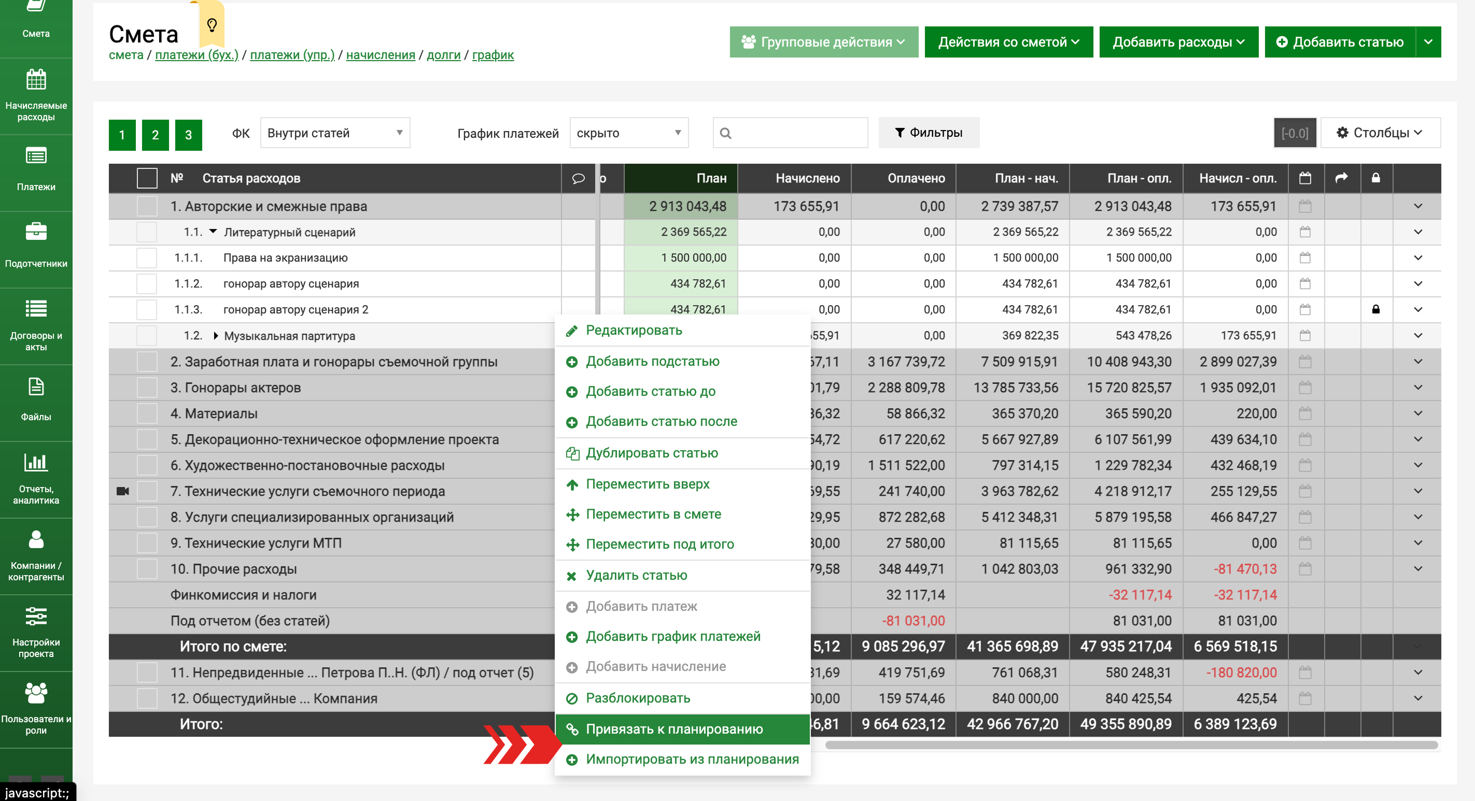Viewport: 1475px width, 801px height.
Task: Open row menu chevron for Материалы
Action: pyautogui.click(x=1418, y=413)
